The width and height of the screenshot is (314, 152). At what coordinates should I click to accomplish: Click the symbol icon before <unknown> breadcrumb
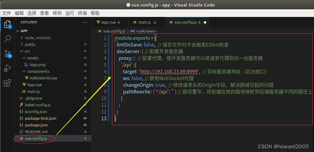[132, 31]
